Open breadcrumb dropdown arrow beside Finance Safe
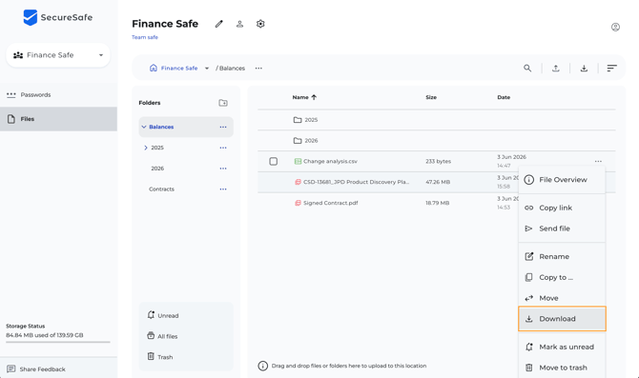 point(207,69)
